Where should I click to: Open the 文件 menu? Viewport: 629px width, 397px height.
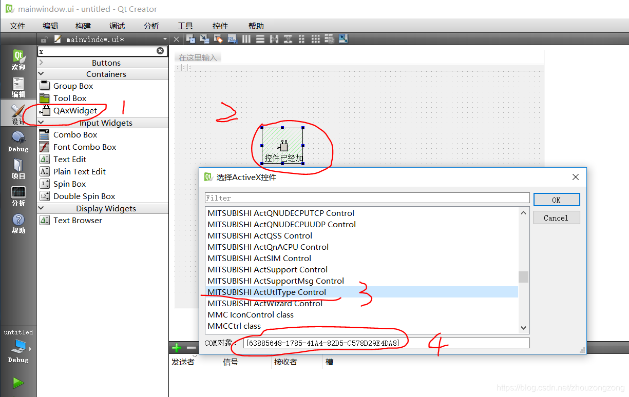[17, 26]
